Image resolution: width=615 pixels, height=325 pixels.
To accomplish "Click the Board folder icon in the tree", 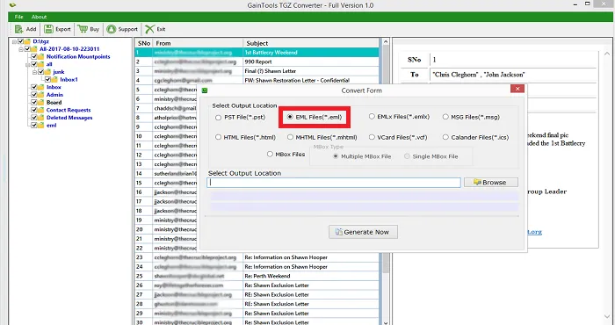I will [40, 102].
